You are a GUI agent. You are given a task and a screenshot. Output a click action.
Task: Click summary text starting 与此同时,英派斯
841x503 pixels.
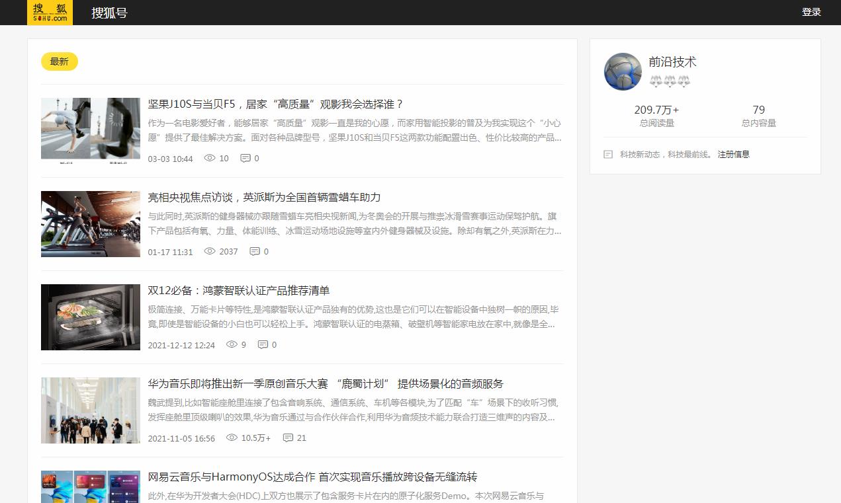(355, 223)
